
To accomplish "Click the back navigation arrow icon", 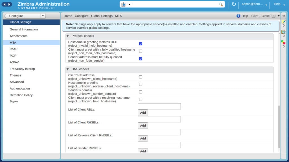I will tap(5, 4).
